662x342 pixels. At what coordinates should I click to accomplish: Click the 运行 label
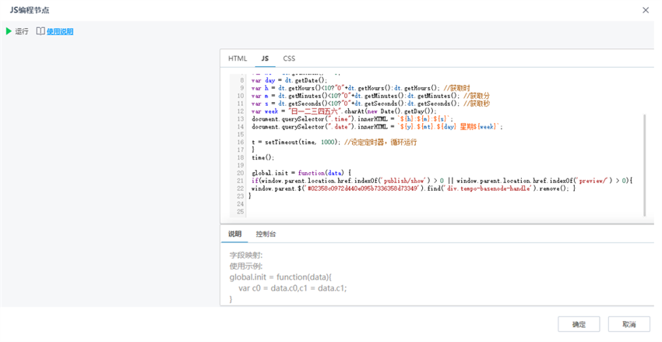coord(22,31)
